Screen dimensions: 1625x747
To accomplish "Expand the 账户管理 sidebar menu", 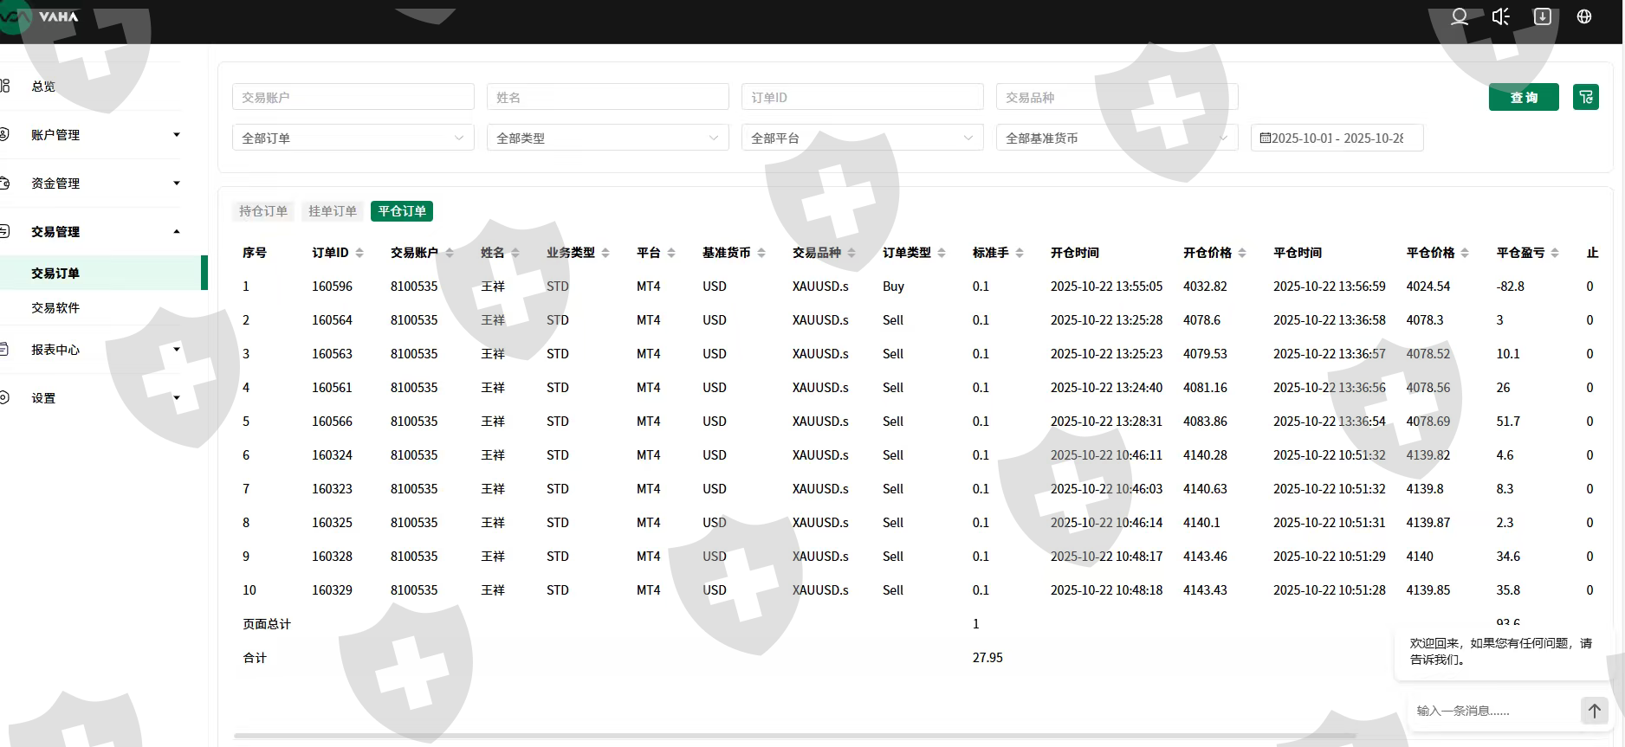I will point(104,135).
